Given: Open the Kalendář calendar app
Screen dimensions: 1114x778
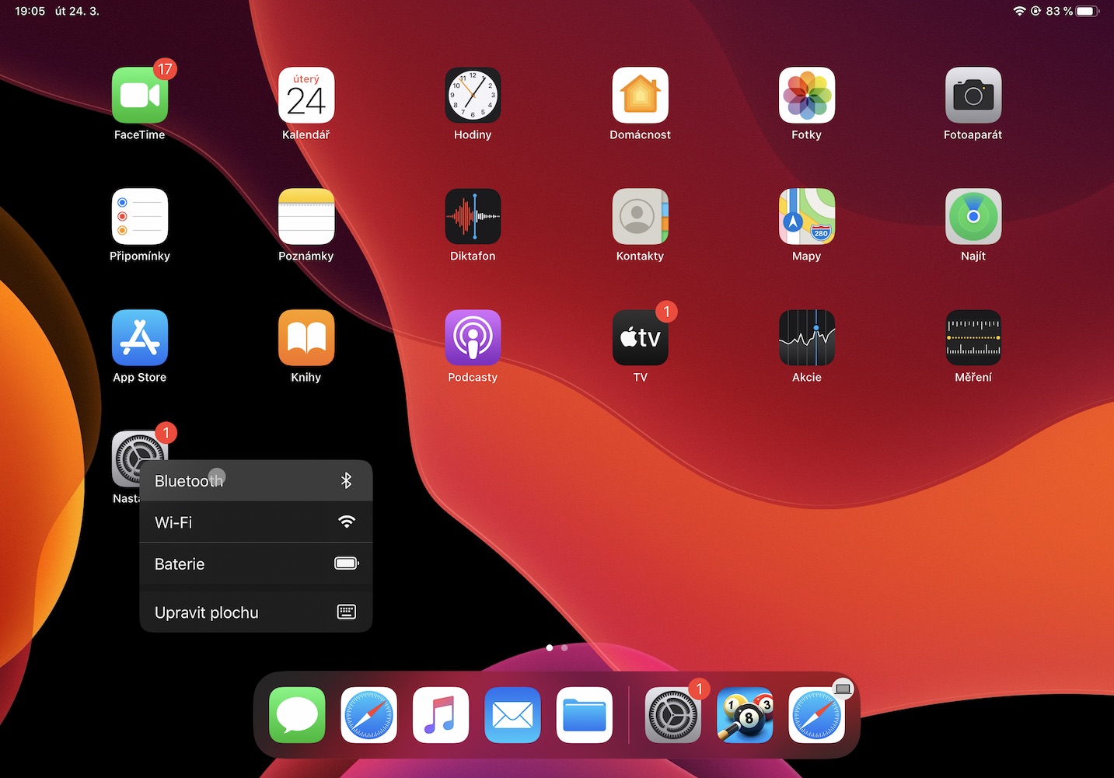Looking at the screenshot, I should pyautogui.click(x=306, y=96).
